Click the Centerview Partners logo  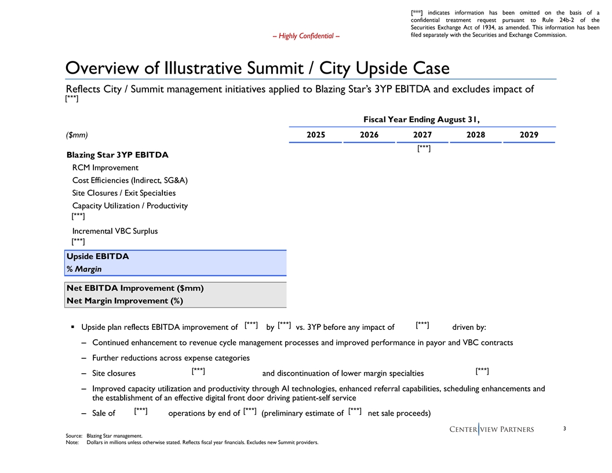click(x=492, y=430)
